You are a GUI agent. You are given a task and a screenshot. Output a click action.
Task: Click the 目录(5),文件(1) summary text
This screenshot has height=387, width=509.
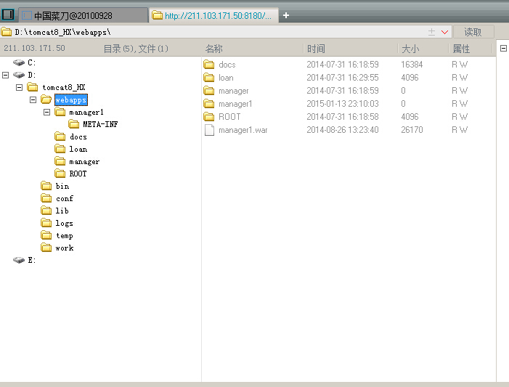coord(136,49)
